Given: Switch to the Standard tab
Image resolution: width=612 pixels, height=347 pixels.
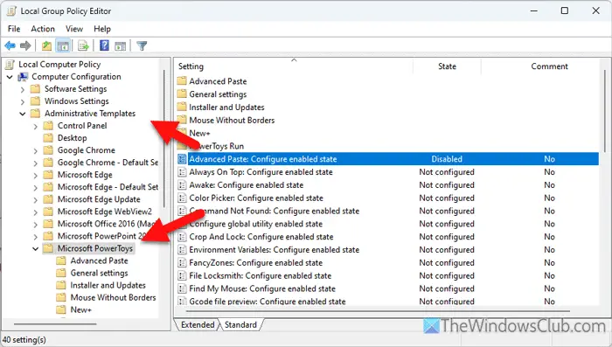Looking at the screenshot, I should click(x=240, y=325).
